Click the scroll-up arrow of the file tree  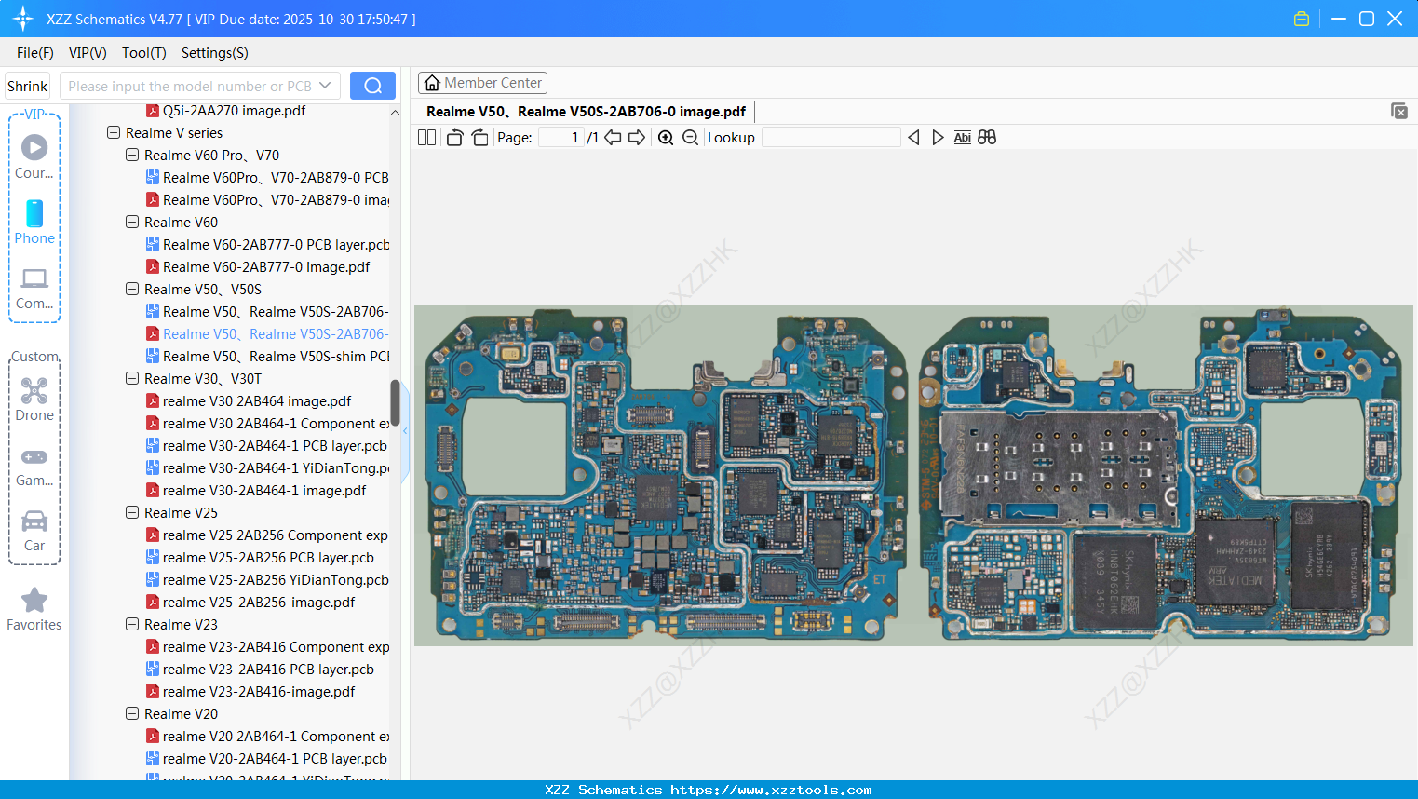click(395, 112)
